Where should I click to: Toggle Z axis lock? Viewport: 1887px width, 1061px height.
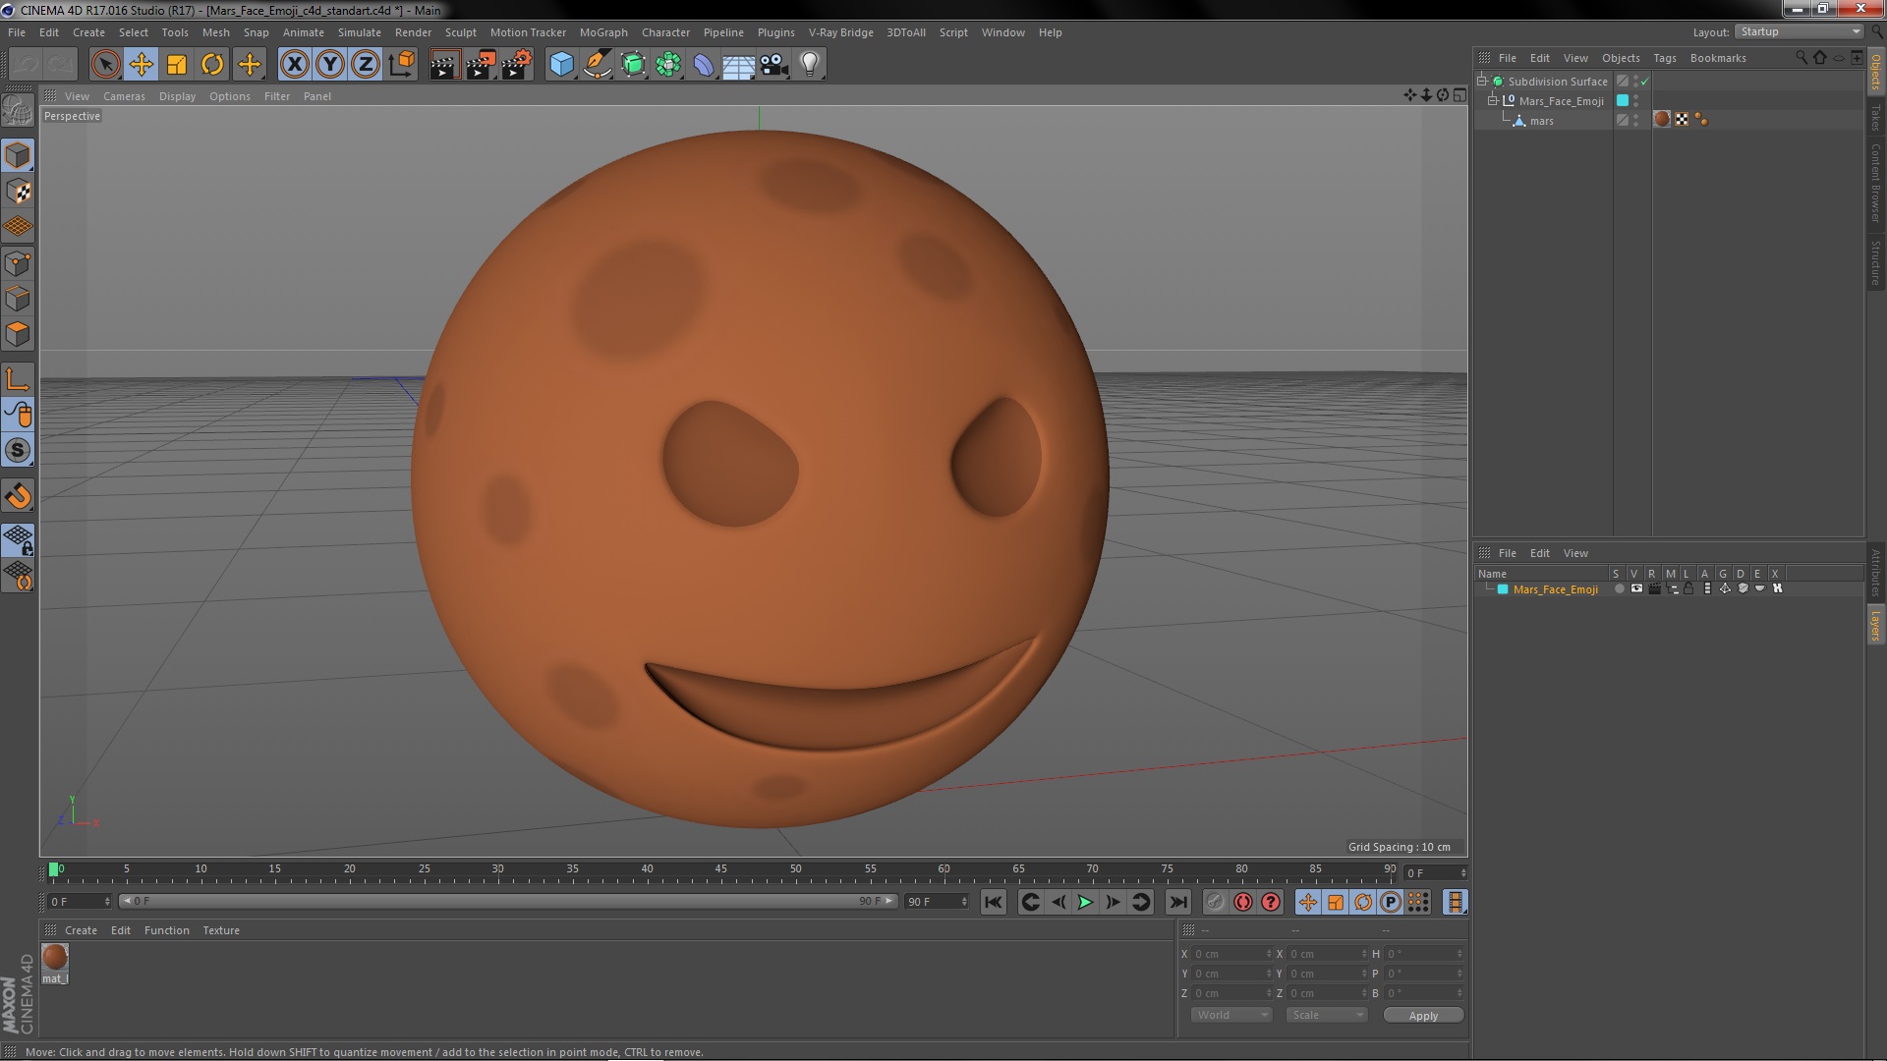pos(366,65)
